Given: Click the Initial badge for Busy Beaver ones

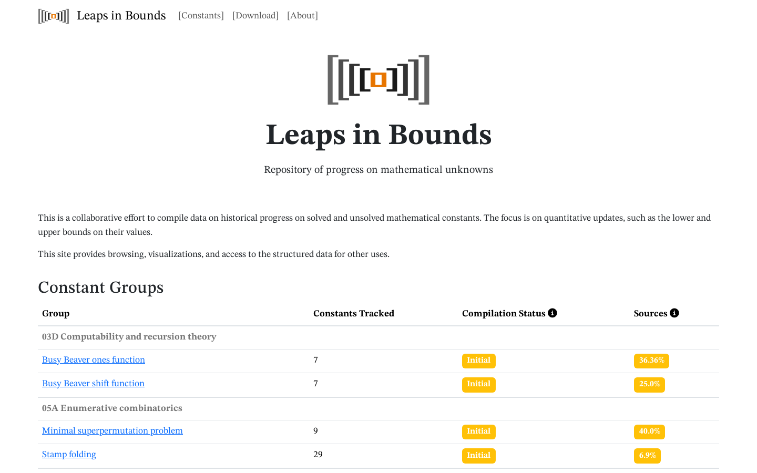Looking at the screenshot, I should [x=479, y=361].
